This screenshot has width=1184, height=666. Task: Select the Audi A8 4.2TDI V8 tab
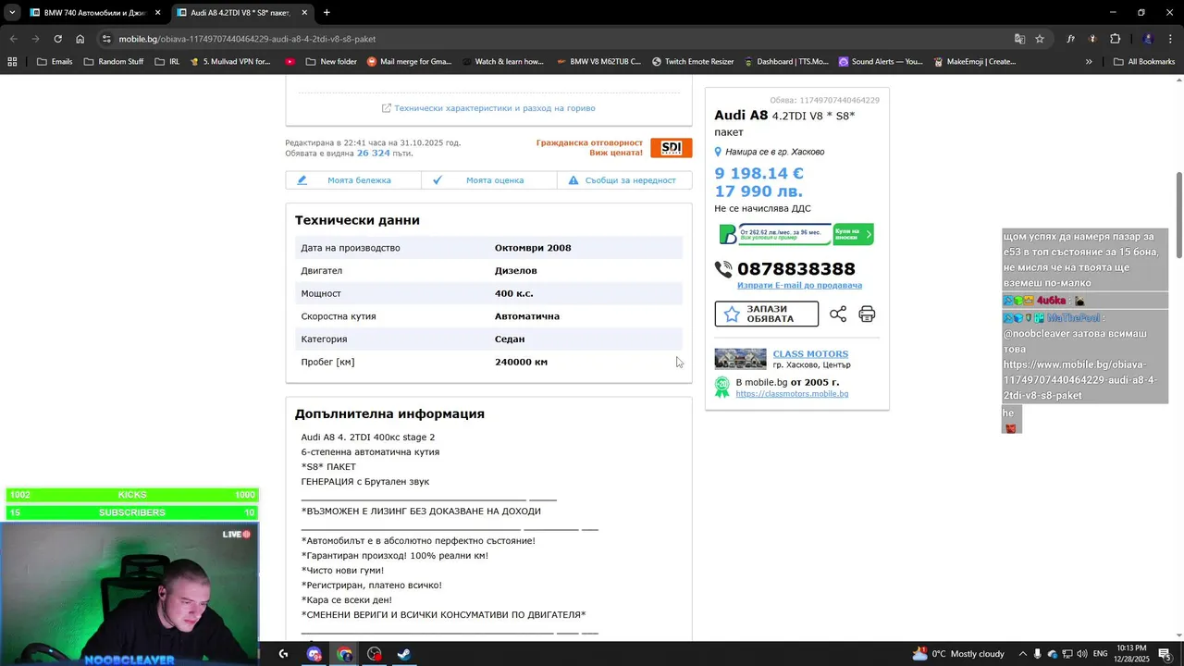[242, 13]
